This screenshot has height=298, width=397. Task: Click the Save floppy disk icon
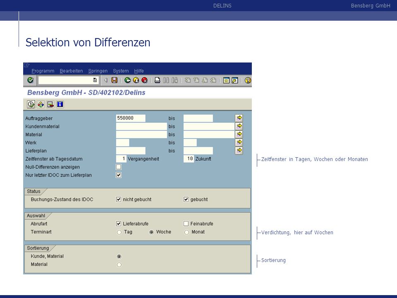[115, 80]
